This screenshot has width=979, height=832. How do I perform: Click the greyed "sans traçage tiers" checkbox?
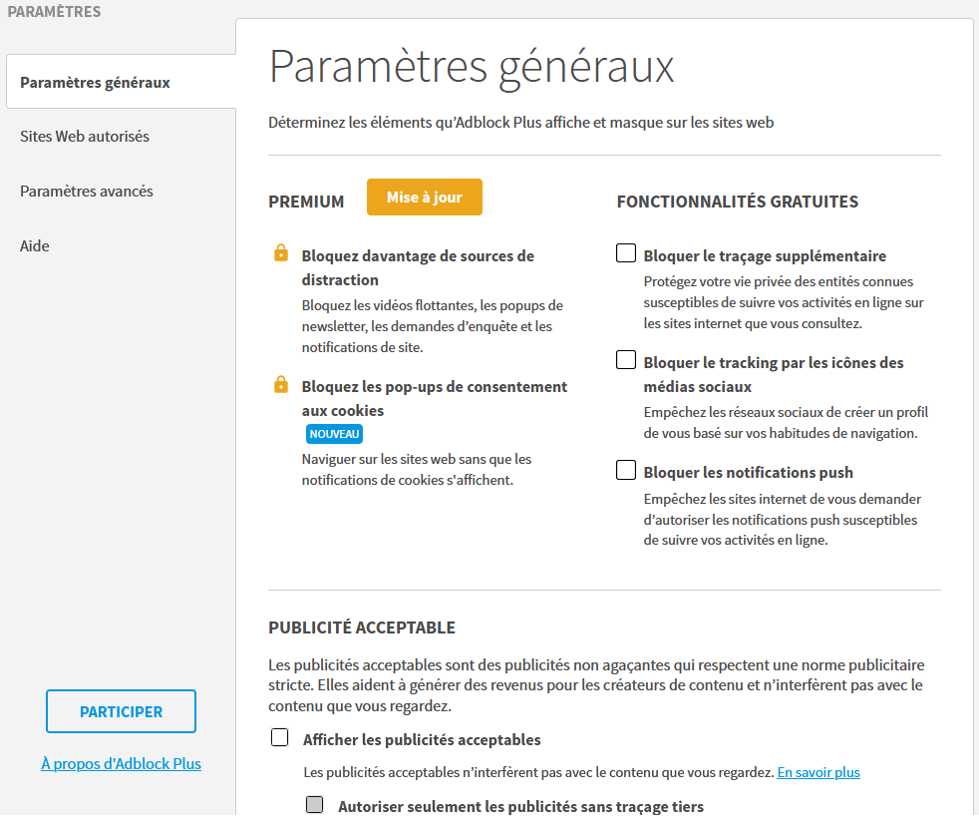[x=315, y=804]
